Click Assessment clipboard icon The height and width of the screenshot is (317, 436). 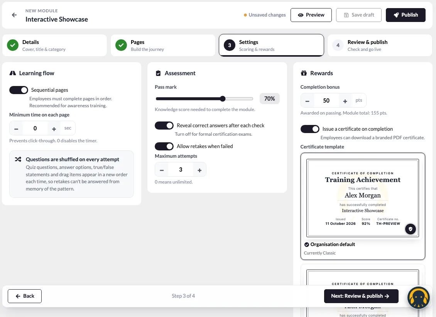click(x=158, y=73)
